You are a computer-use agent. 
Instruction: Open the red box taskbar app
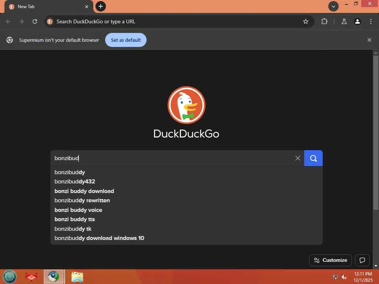pos(31,277)
